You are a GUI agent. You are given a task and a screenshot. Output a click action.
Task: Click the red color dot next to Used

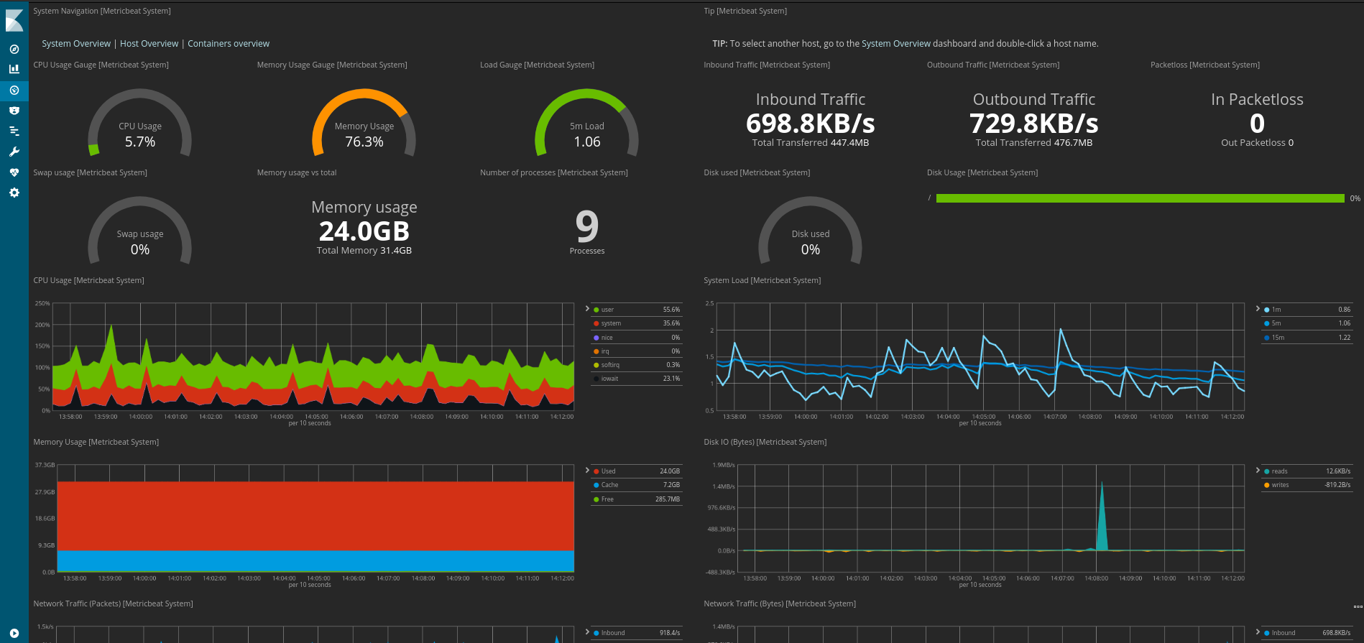pos(596,471)
